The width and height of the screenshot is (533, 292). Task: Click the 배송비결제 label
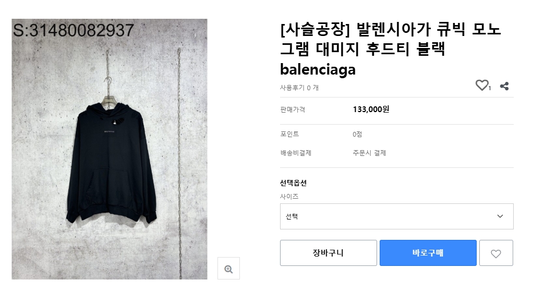click(x=296, y=153)
